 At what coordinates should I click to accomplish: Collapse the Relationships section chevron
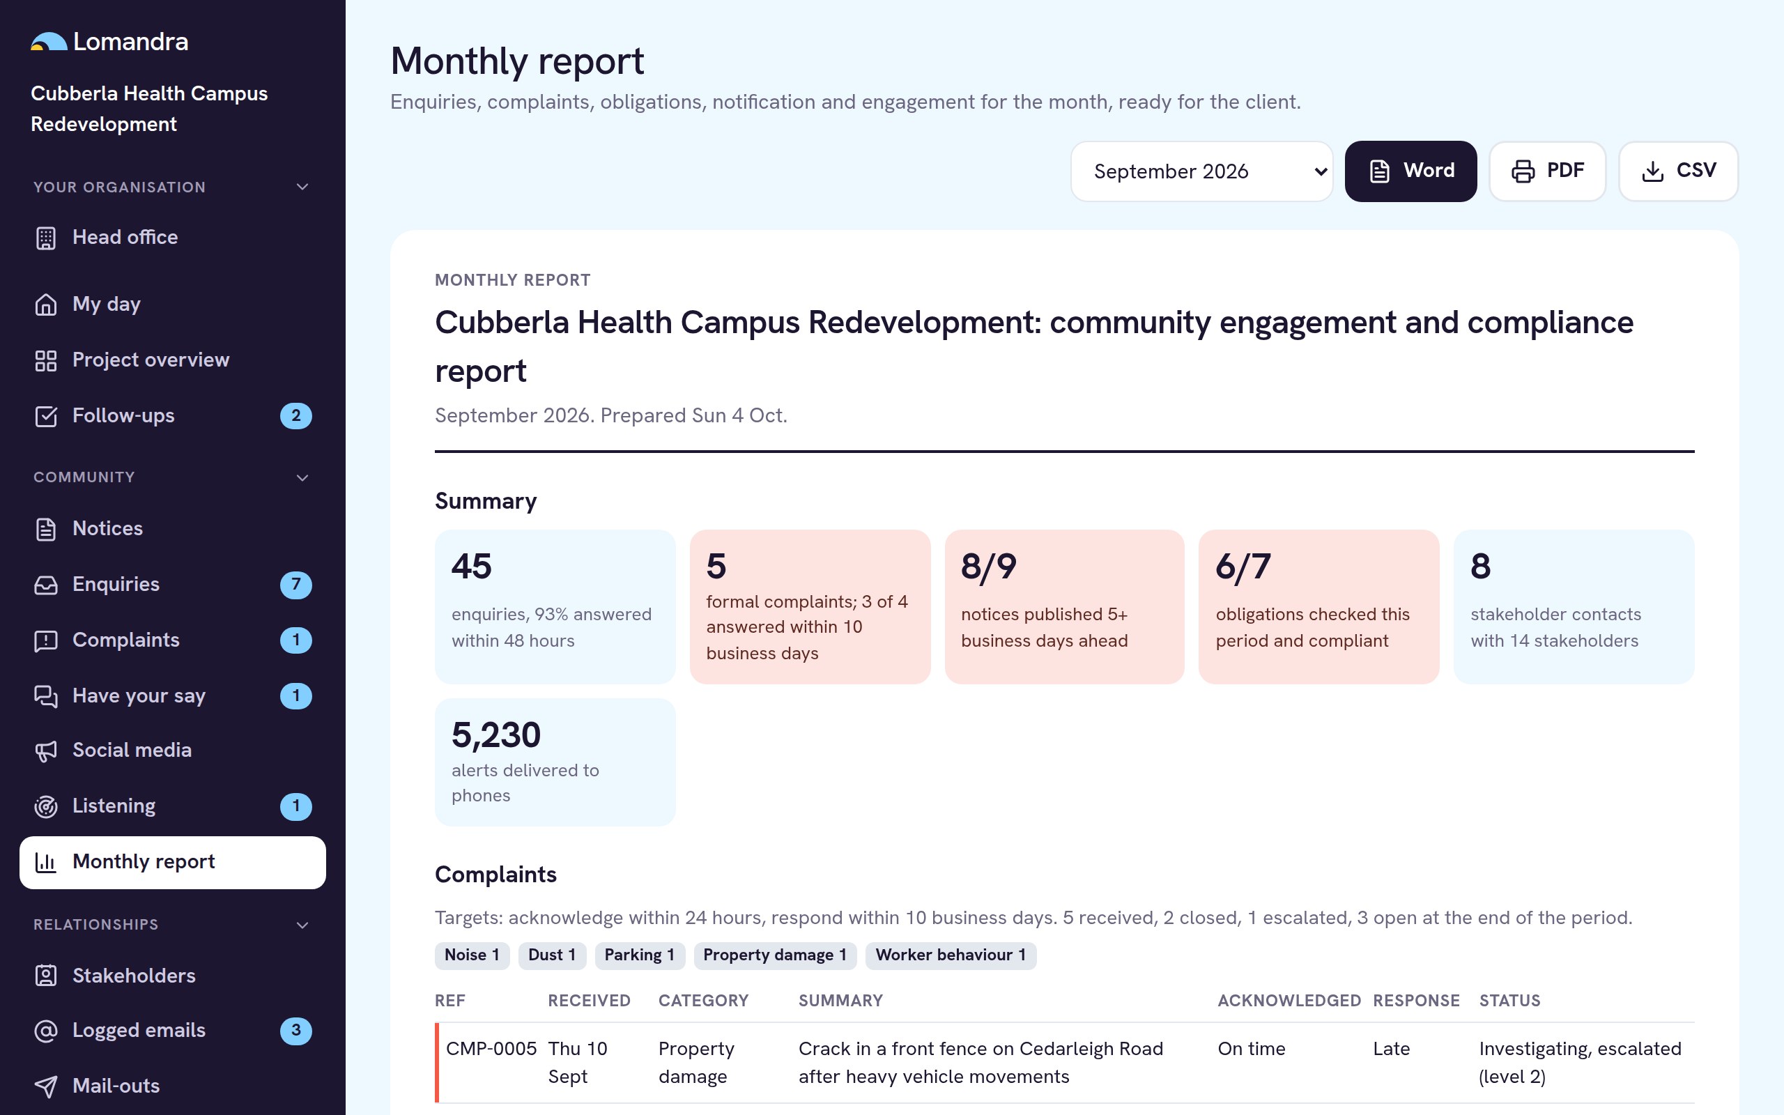coord(302,925)
